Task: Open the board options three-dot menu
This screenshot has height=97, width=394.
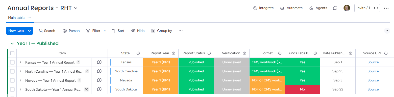Action: pyautogui.click(x=386, y=8)
